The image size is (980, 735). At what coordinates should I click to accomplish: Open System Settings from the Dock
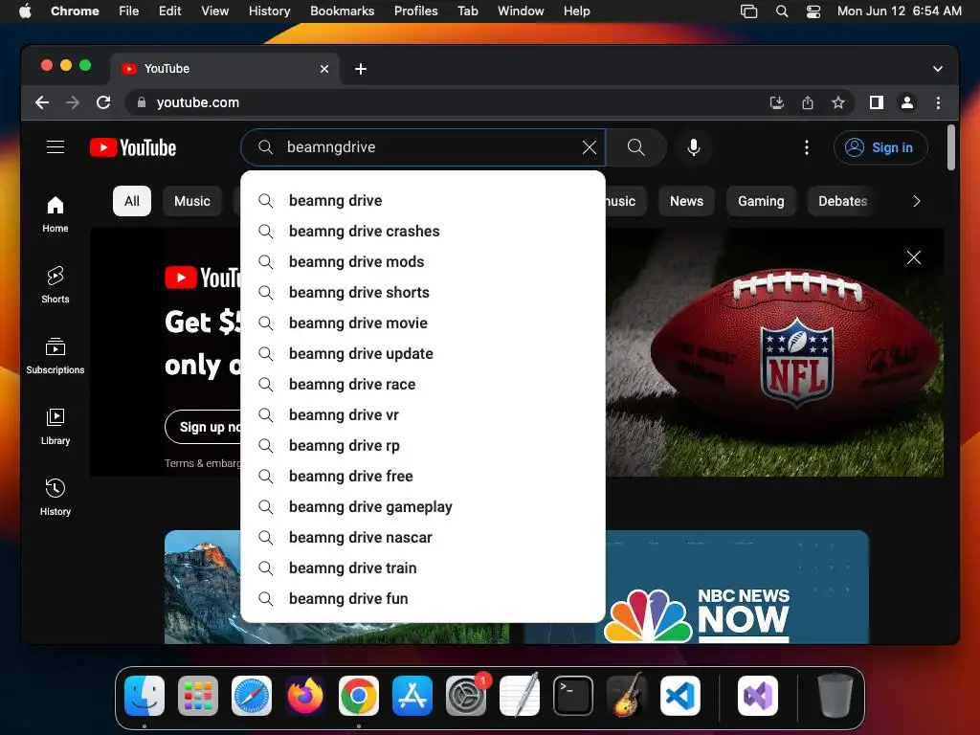coord(466,695)
